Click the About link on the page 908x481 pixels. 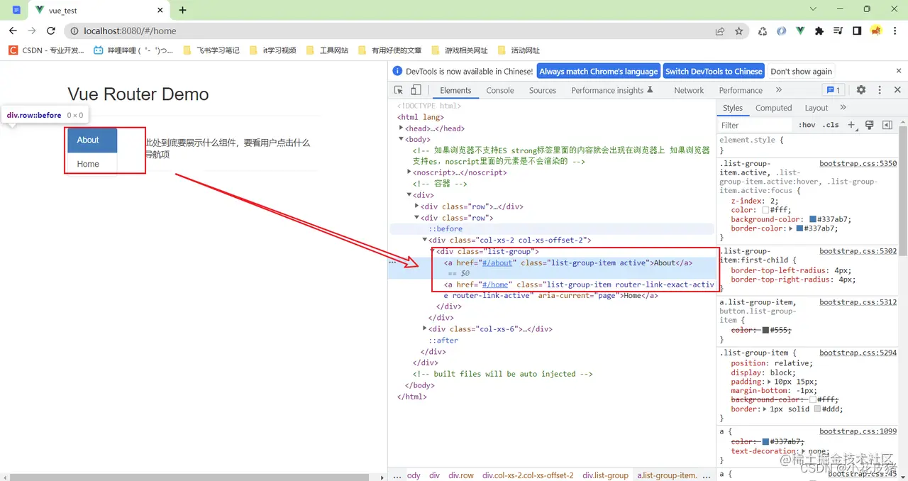(x=92, y=140)
